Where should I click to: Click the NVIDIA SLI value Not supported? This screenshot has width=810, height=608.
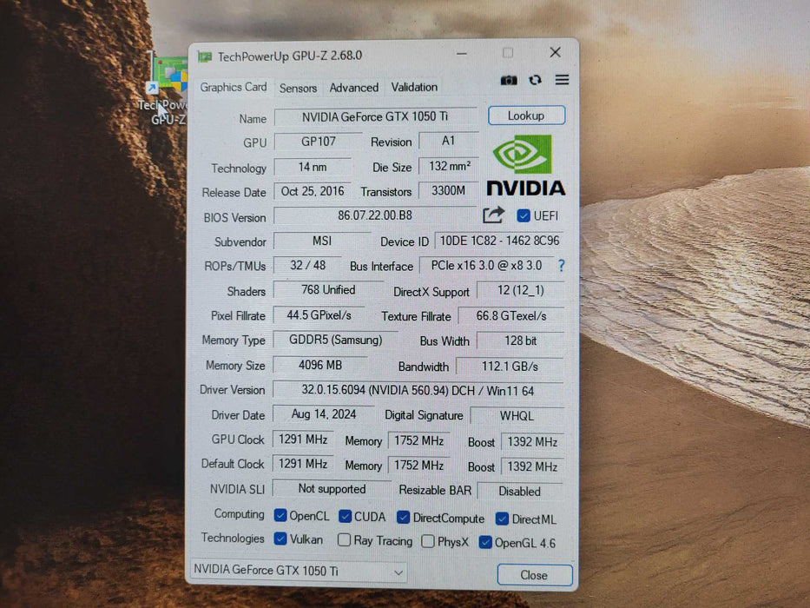coord(332,488)
